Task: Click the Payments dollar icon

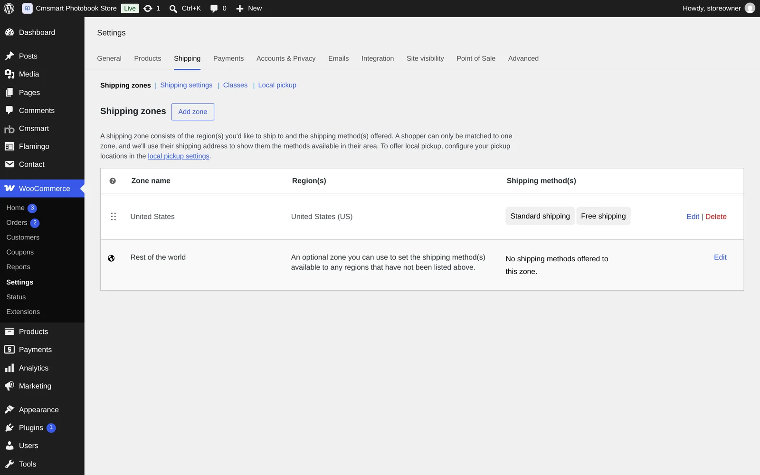Action: (x=9, y=350)
